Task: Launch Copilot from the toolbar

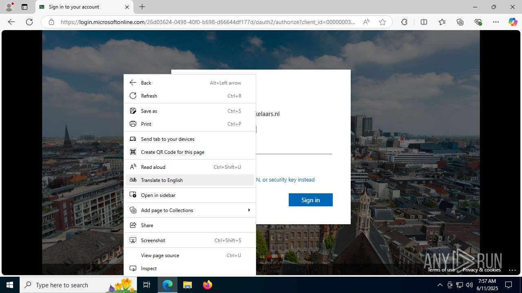Action: click(513, 22)
